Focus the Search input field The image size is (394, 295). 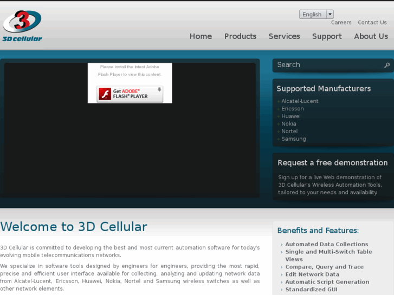click(x=329, y=65)
